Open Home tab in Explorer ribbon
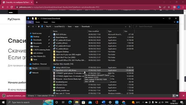 [x=38, y=22]
